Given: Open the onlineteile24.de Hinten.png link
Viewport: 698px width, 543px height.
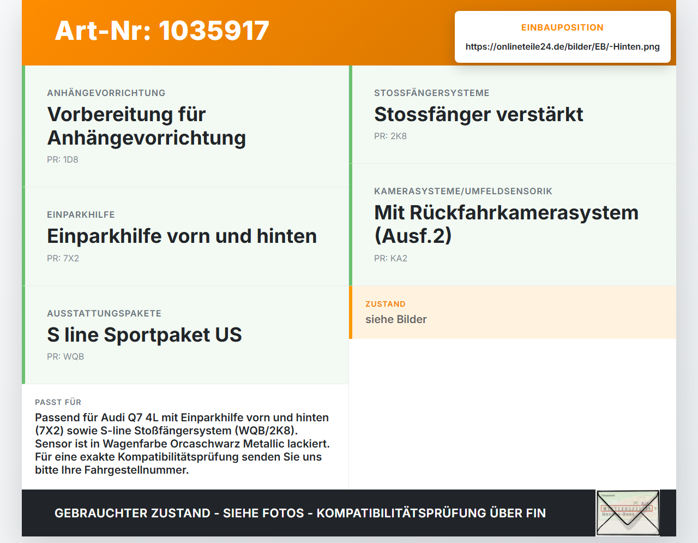Looking at the screenshot, I should [562, 46].
